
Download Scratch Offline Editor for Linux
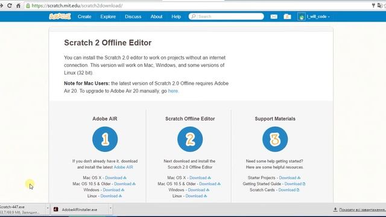(196, 196)
